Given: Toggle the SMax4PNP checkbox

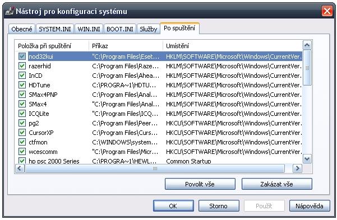Looking at the screenshot, I should click(x=22, y=95).
